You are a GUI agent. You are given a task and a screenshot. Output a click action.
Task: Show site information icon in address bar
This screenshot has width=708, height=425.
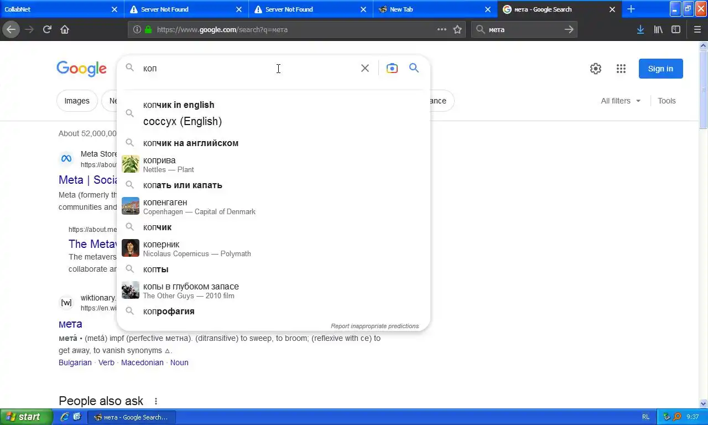[x=137, y=29]
